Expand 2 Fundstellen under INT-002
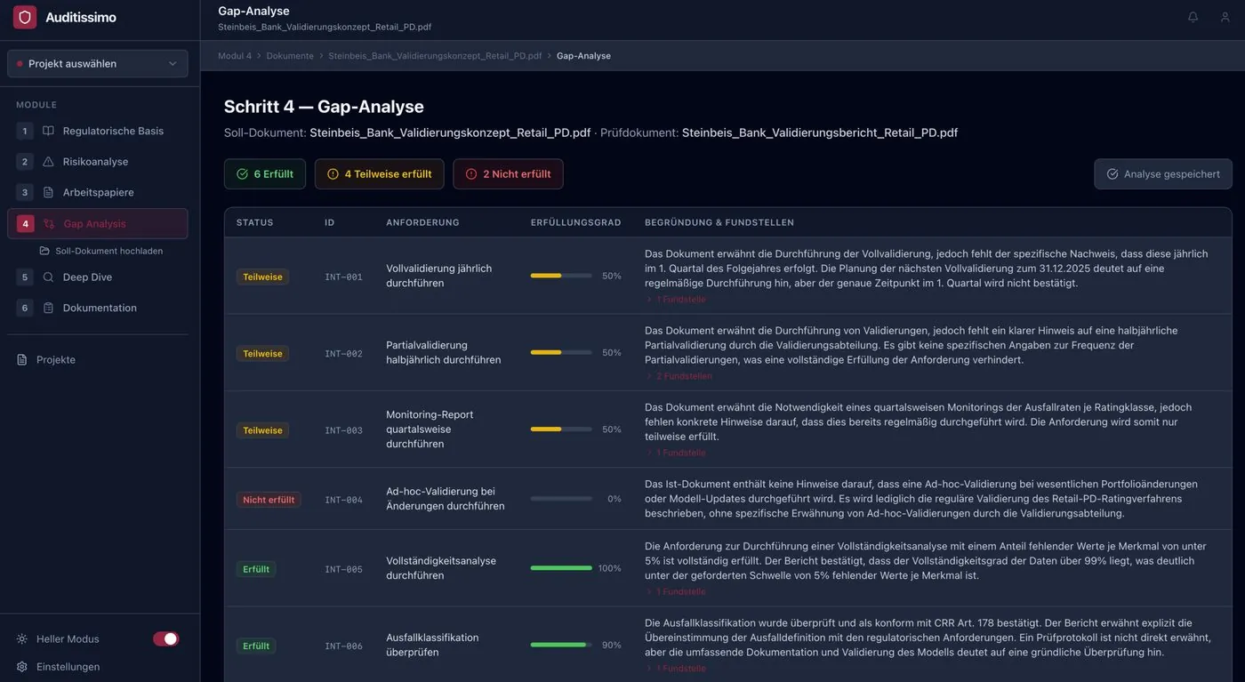Image resolution: width=1245 pixels, height=682 pixels. click(x=679, y=376)
